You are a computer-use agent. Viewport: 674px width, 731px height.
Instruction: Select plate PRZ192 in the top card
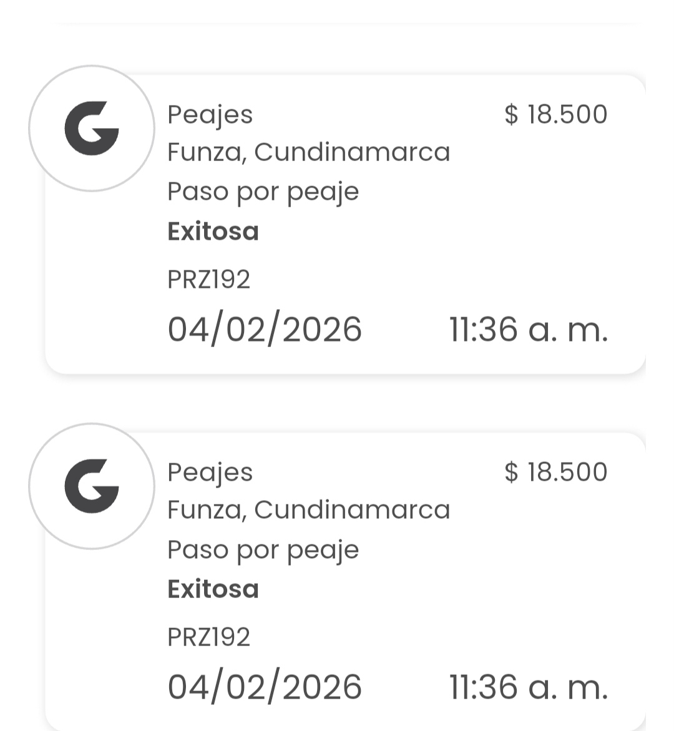(208, 280)
